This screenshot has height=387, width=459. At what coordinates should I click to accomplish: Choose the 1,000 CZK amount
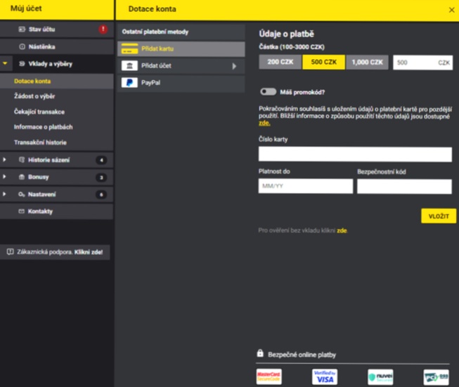click(x=367, y=62)
